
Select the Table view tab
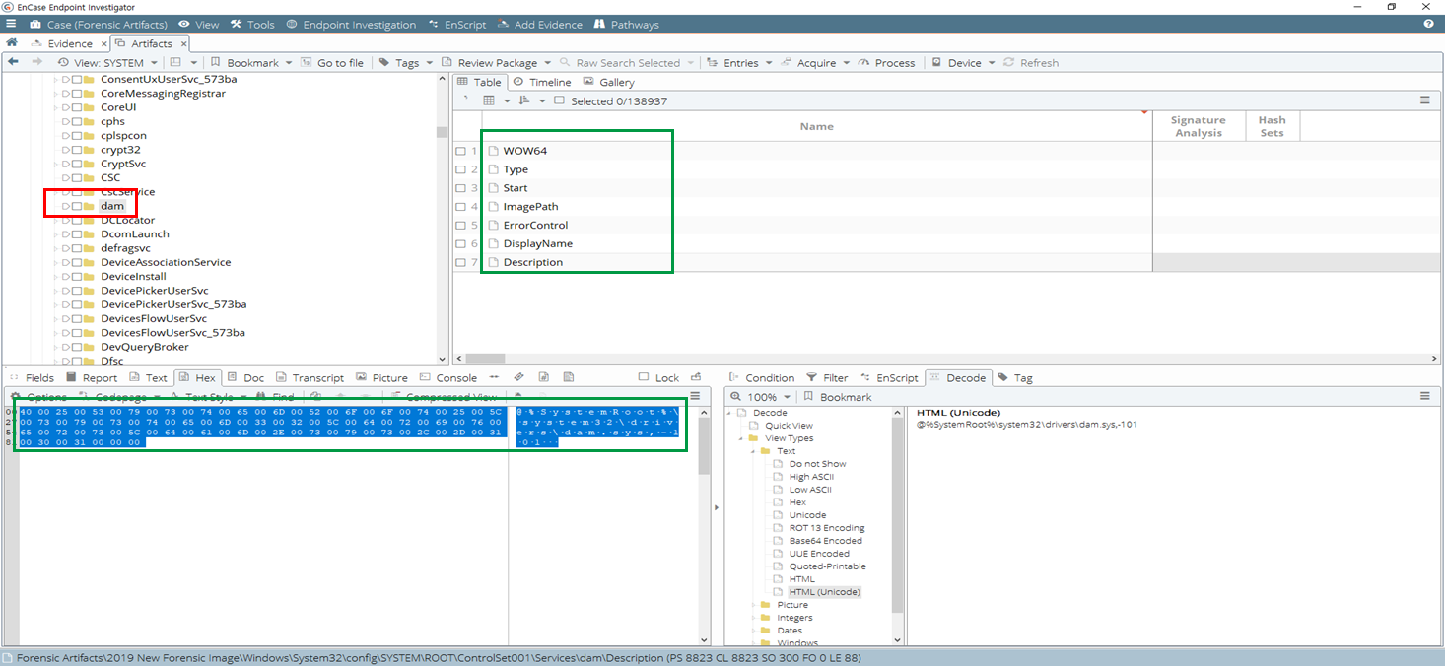(x=480, y=82)
